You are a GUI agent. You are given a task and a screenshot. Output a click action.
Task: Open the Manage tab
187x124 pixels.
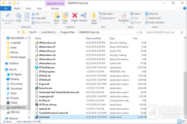[55, 9]
